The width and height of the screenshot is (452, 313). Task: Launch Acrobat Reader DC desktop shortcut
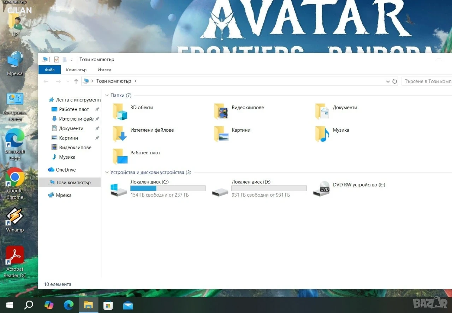click(15, 262)
